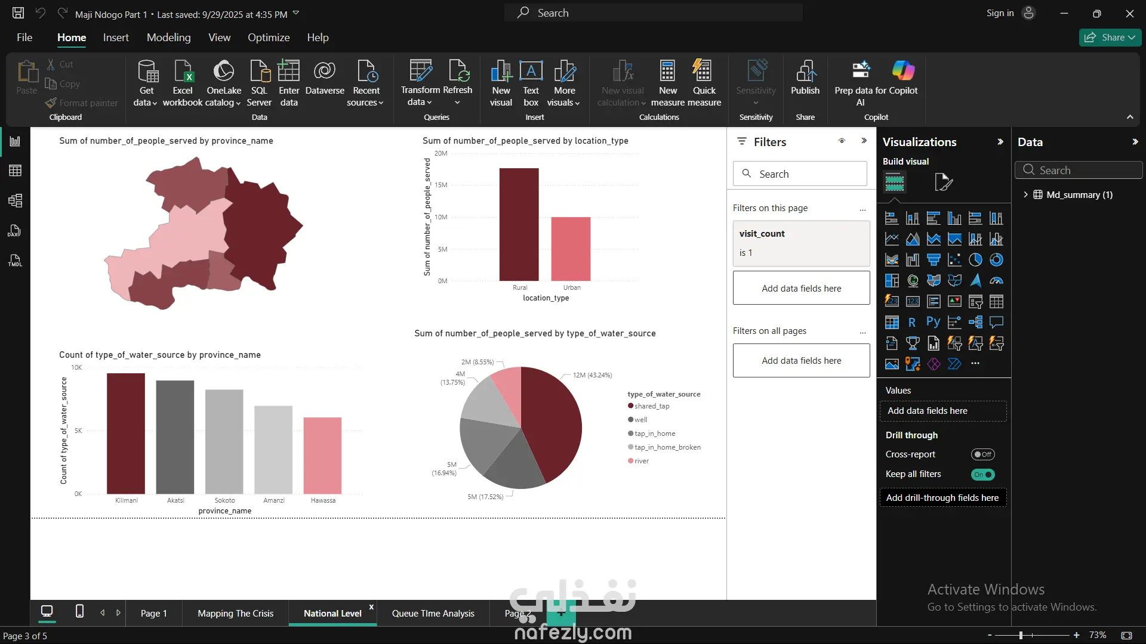Viewport: 1146px width, 644px height.
Task: Turn off Keep all filters toggle
Action: [x=982, y=475]
